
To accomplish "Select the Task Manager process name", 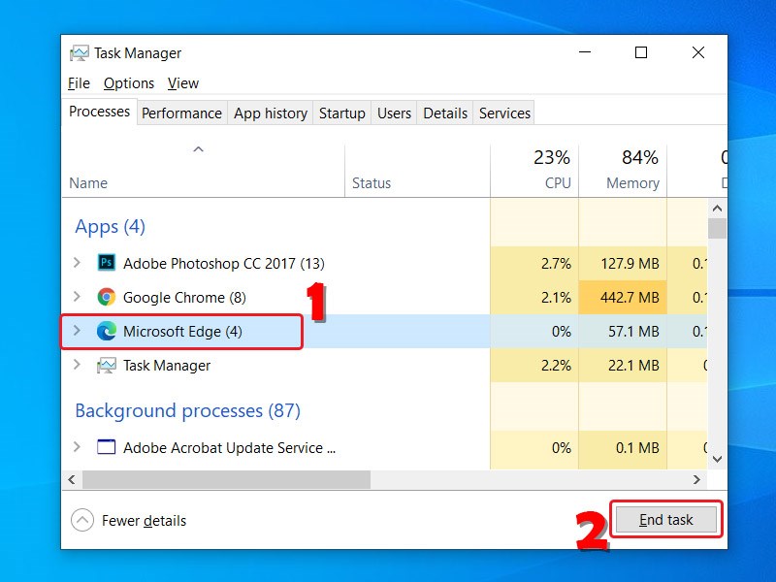I will tap(167, 366).
